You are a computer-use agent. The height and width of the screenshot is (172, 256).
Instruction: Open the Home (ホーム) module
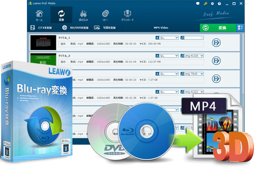click(39, 15)
